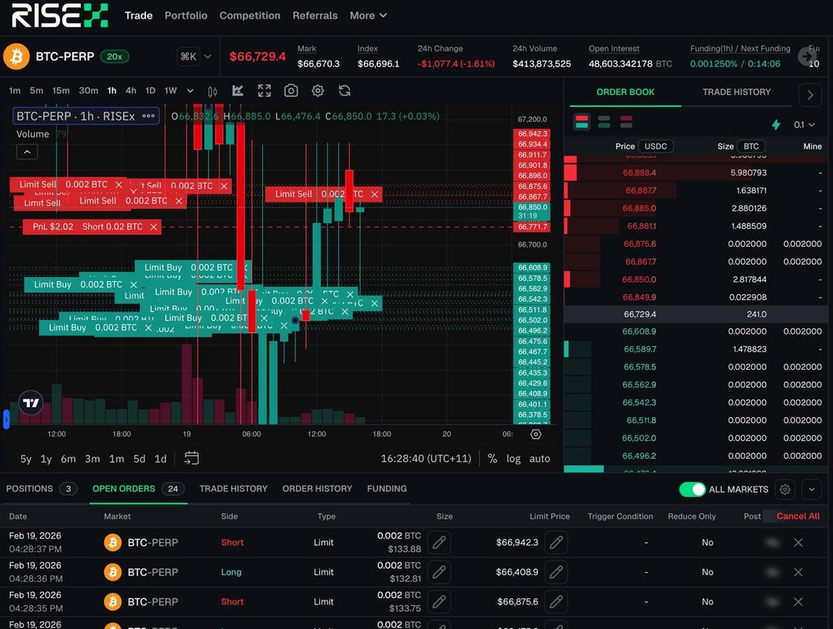Open the More menu dropdown
The width and height of the screenshot is (833, 629).
pos(369,15)
